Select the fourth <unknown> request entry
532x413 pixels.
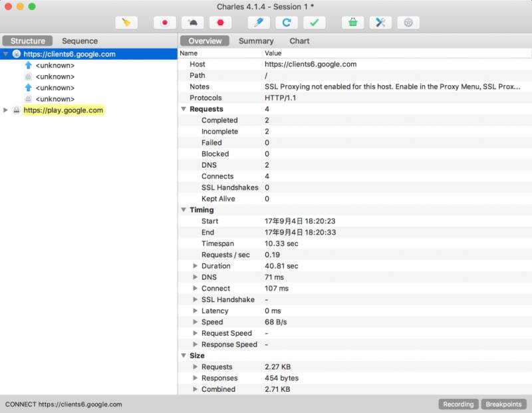(88, 98)
